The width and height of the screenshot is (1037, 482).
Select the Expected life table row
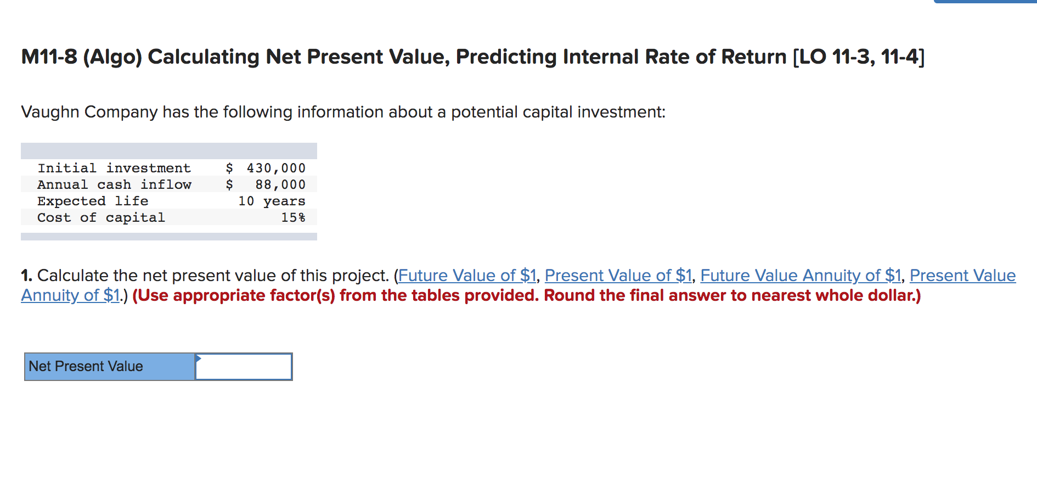pos(170,201)
